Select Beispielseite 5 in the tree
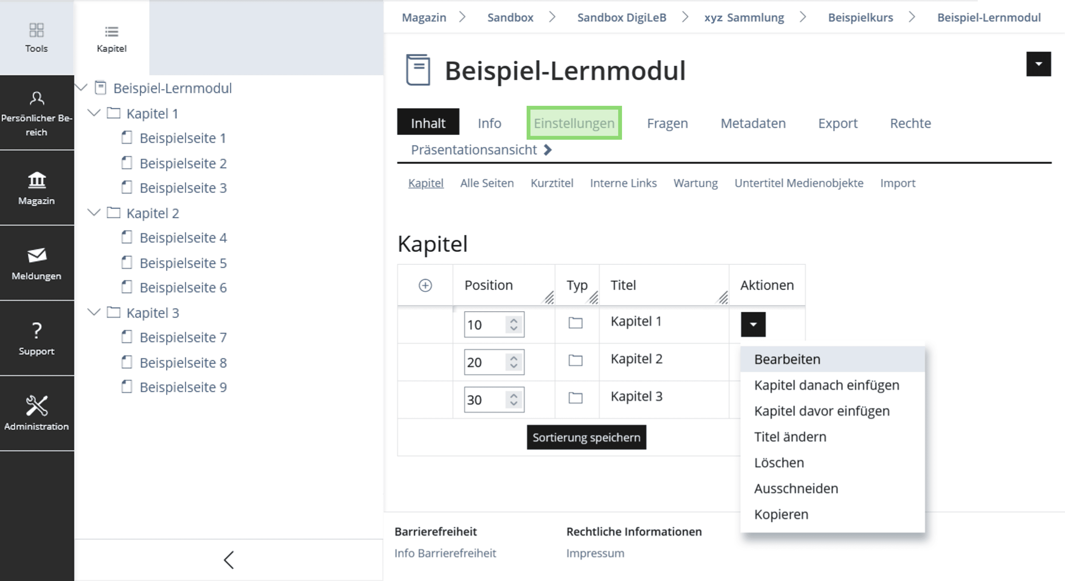The image size is (1065, 581). (x=183, y=263)
